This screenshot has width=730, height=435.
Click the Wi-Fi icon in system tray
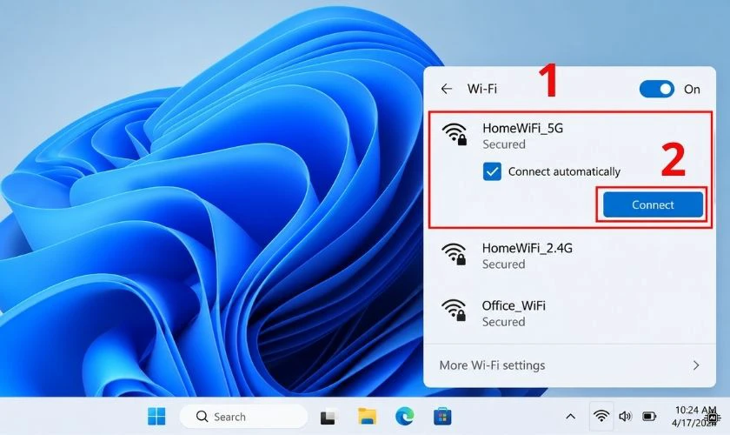601,416
